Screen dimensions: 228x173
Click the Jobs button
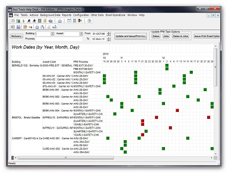166,36
